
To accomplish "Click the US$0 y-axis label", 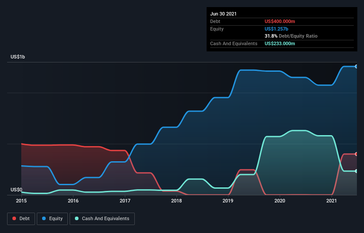I will click(x=16, y=190).
